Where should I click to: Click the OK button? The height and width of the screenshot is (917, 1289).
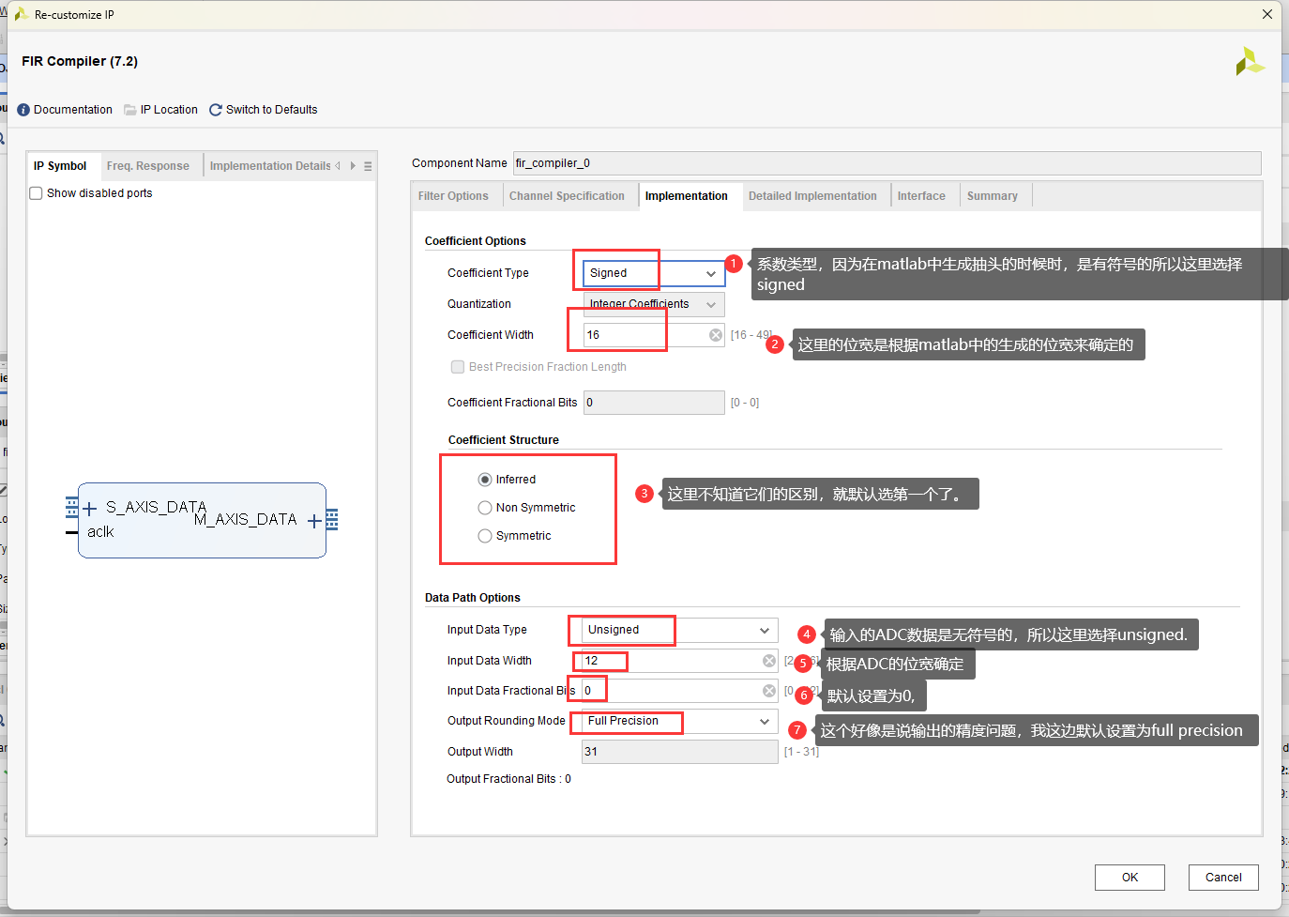1130,878
